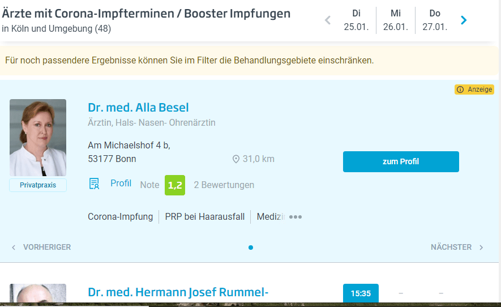Select Do 27.01. date column
Screen dimensions: 501x307
click(x=435, y=20)
